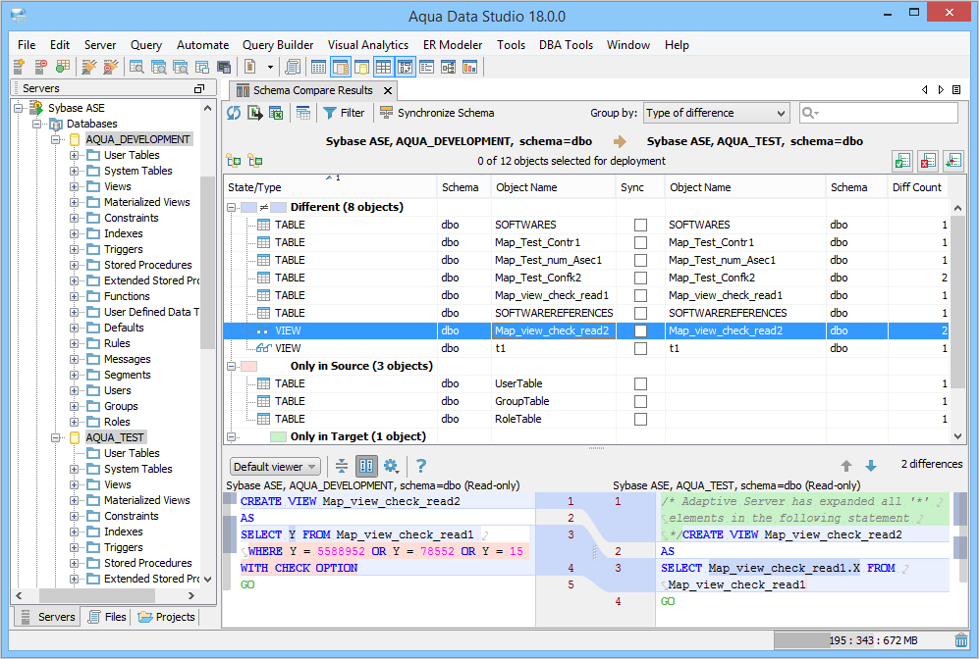Click the diff viewer settings gear icon
This screenshot has height=659, width=979.
click(x=391, y=466)
